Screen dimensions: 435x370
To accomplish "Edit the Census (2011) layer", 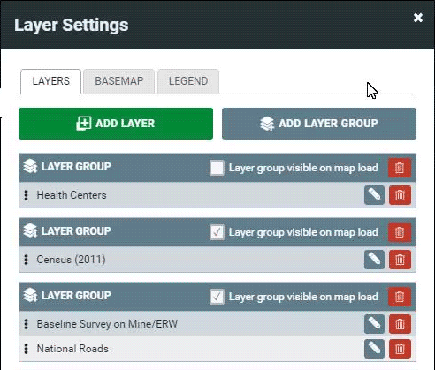I will [374, 260].
